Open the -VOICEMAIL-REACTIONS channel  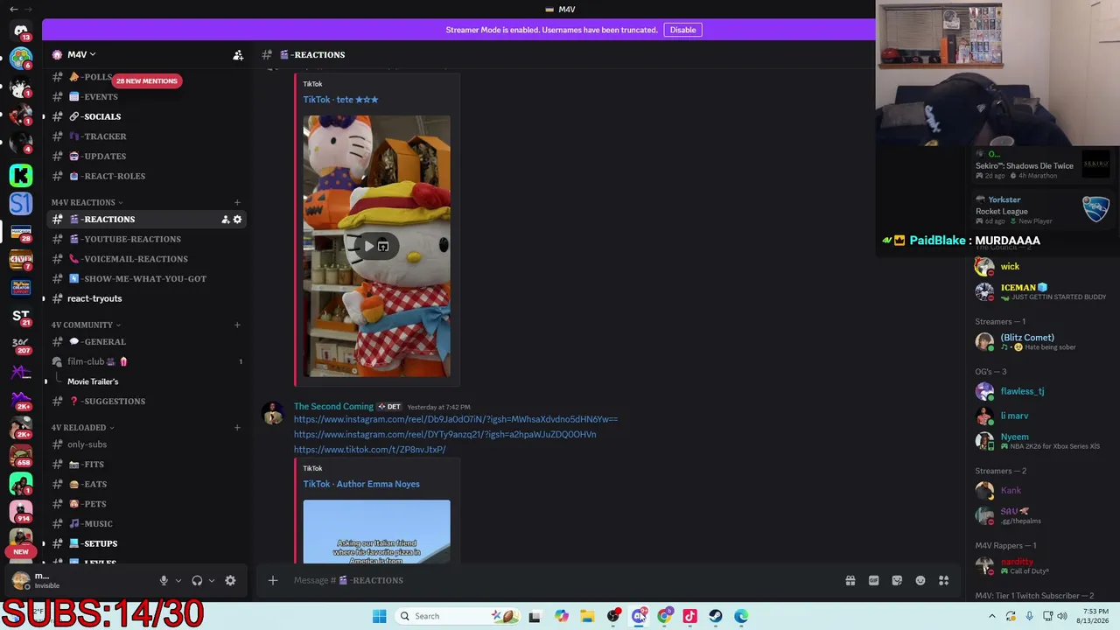145,259
